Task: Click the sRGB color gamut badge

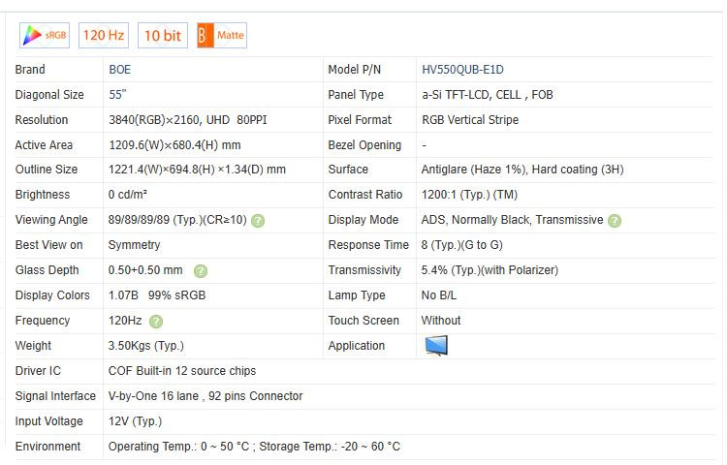Action: [x=45, y=36]
